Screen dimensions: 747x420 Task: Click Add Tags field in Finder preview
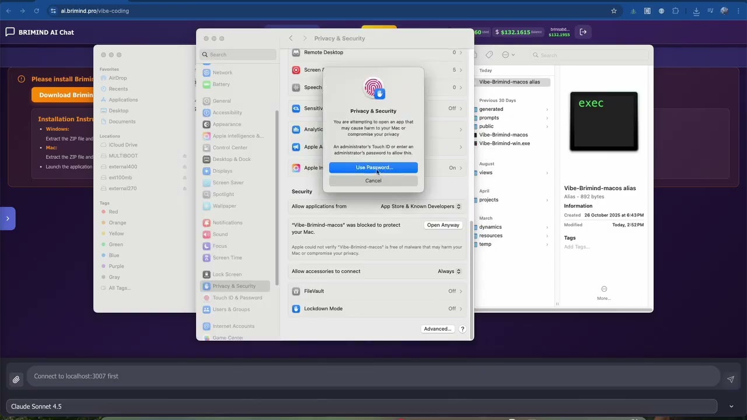click(577, 247)
